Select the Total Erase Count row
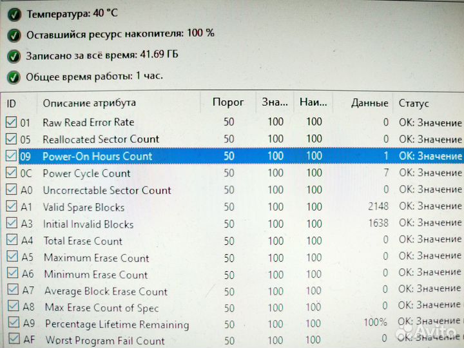Image resolution: width=464 pixels, height=348 pixels. (82, 241)
